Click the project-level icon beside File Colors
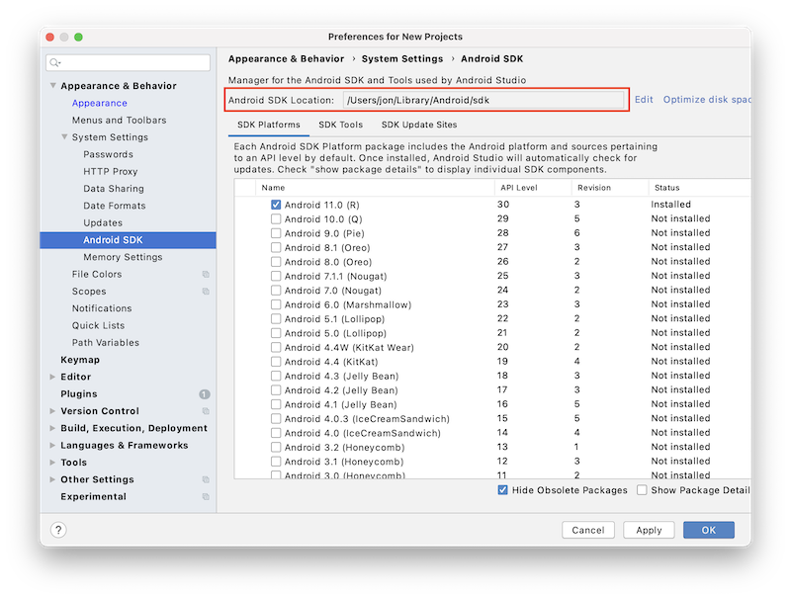 click(x=206, y=274)
